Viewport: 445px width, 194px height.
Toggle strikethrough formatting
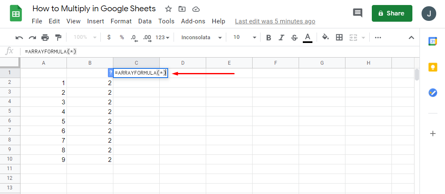294,38
